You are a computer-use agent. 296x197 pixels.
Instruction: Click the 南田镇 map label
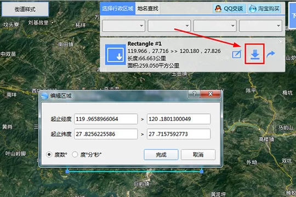point(66,44)
